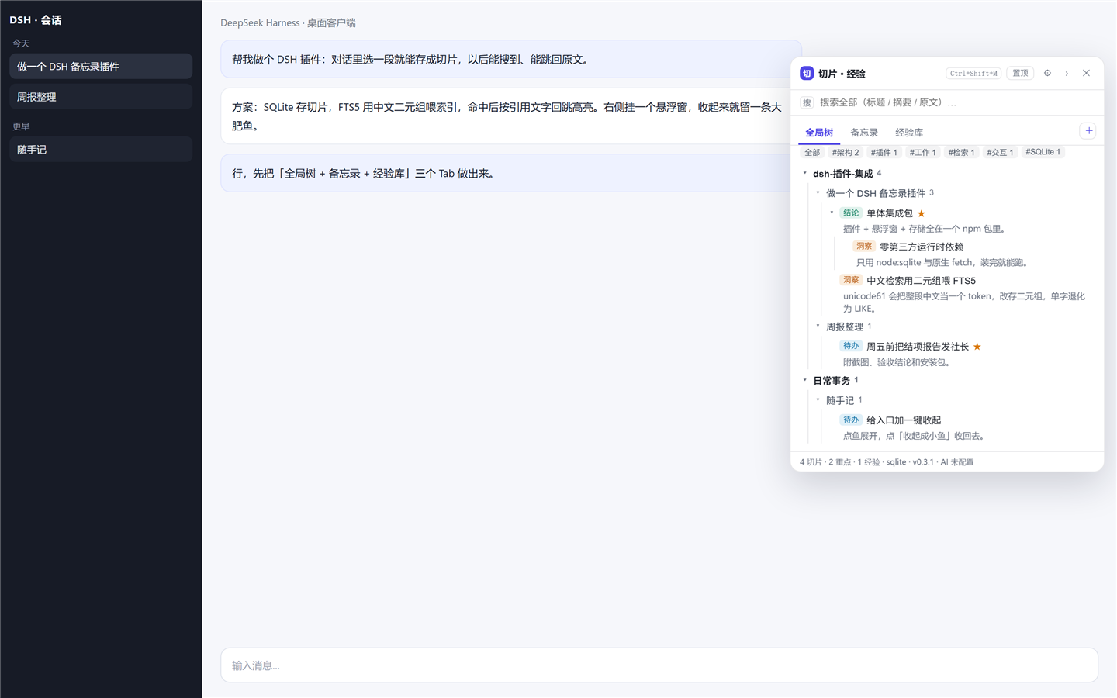Filter by #架构 tag
The width and height of the screenshot is (1117, 698).
point(846,152)
